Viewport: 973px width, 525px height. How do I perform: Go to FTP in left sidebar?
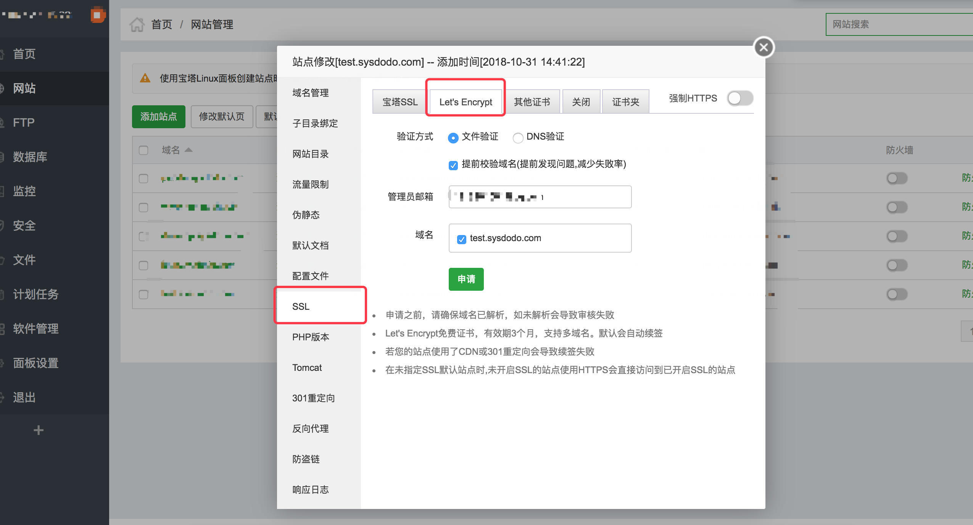click(55, 122)
